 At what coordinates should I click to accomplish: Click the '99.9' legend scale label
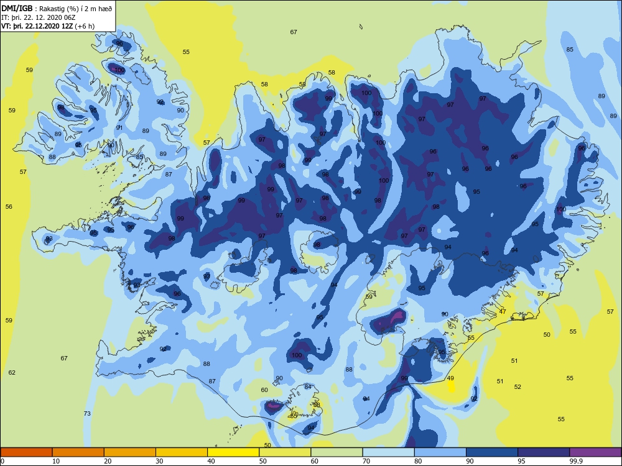575,461
